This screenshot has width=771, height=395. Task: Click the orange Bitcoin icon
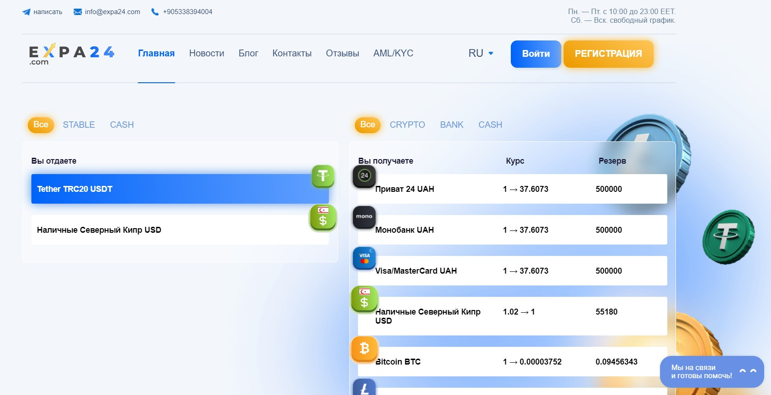pos(364,349)
